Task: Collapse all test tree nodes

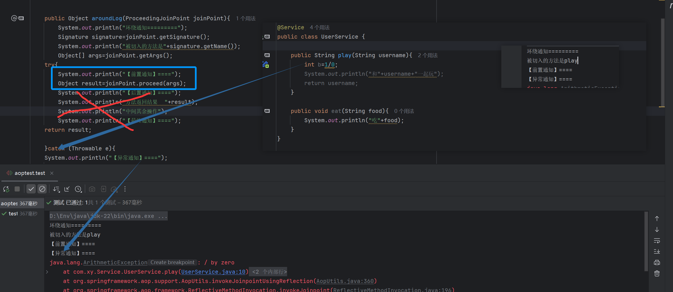Action: click(x=67, y=189)
